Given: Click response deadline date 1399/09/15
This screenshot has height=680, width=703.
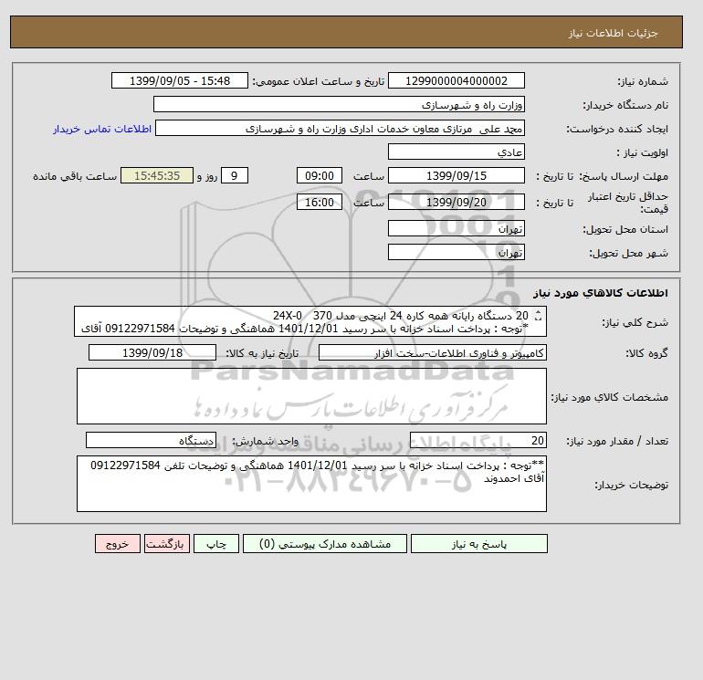Looking at the screenshot, I should click(x=456, y=176).
